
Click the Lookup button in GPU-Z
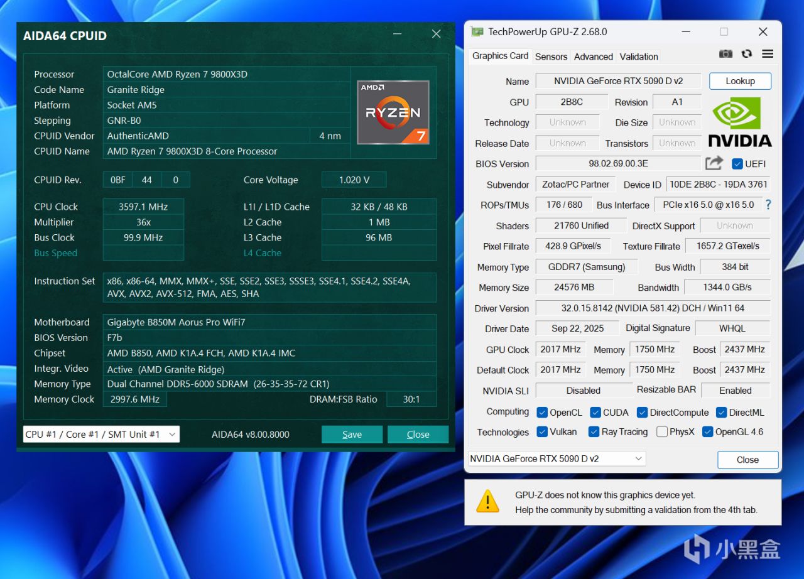click(740, 81)
